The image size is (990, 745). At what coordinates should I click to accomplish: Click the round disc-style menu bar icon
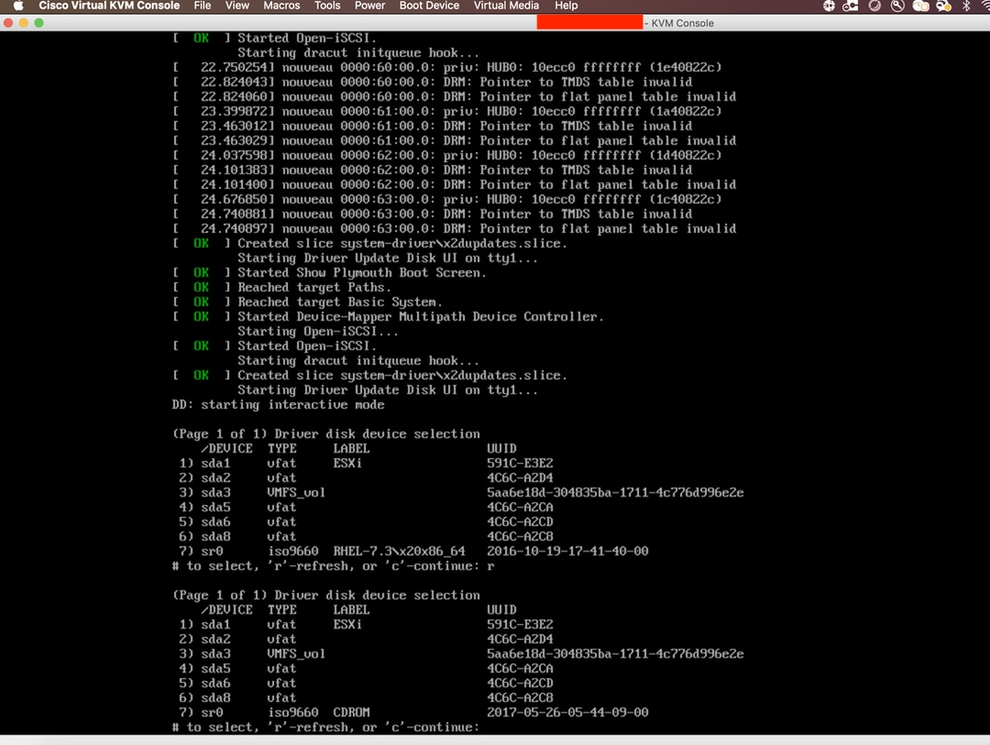point(829,6)
